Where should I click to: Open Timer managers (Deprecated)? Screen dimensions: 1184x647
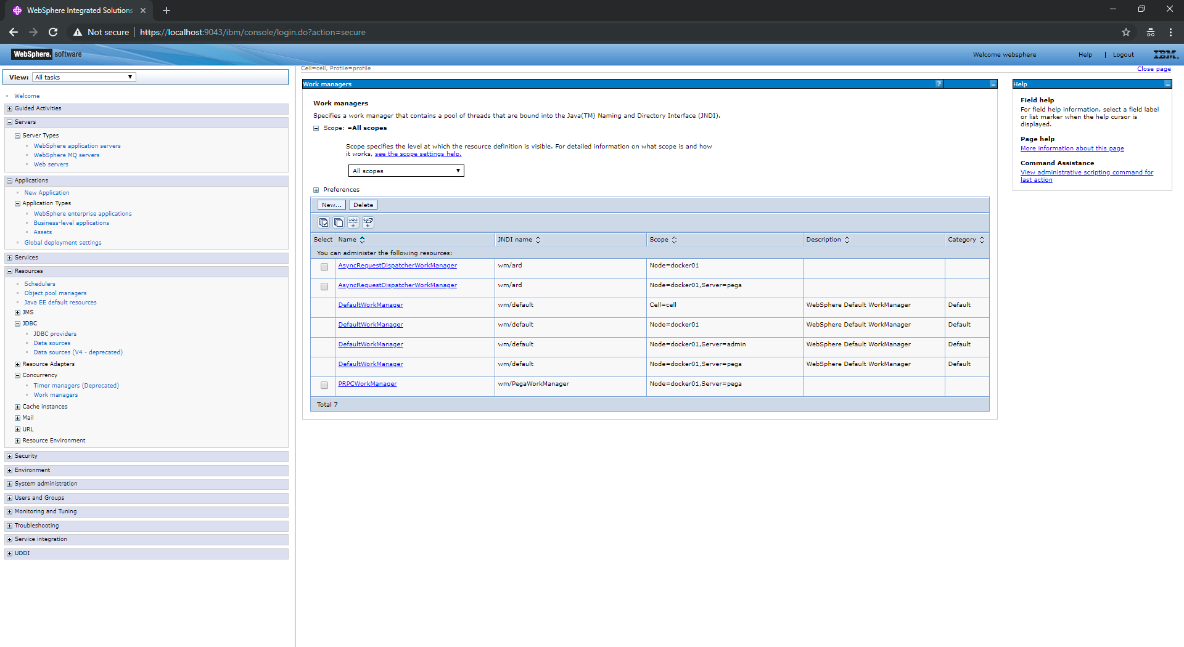click(76, 386)
